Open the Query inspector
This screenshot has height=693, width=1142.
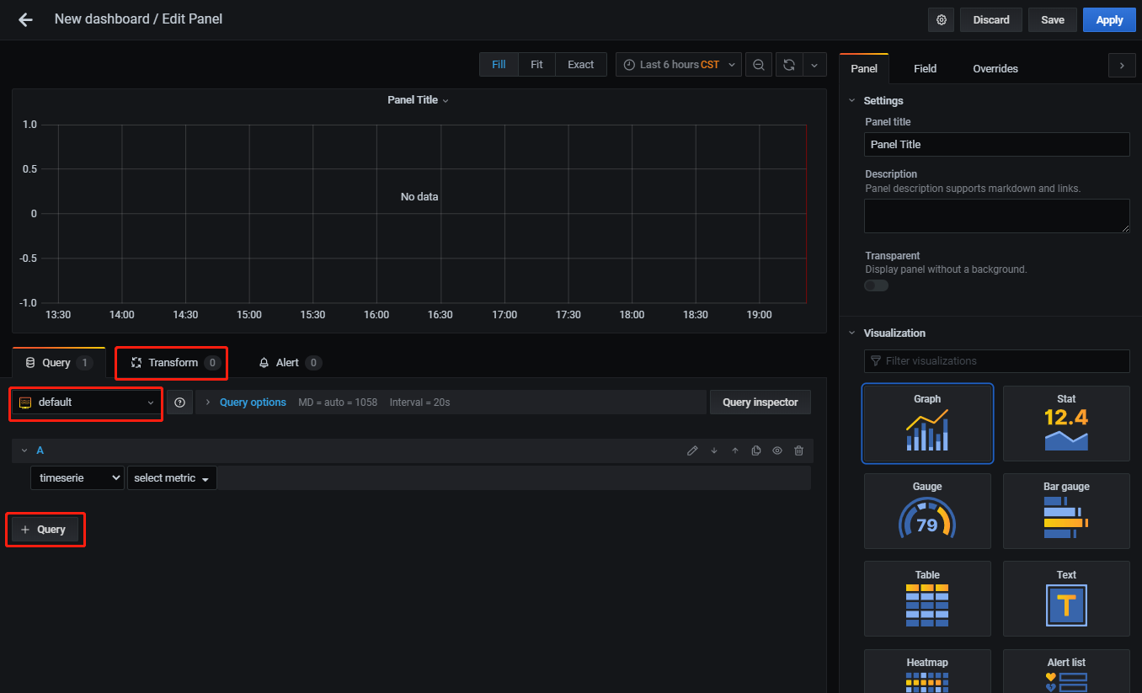(x=760, y=402)
